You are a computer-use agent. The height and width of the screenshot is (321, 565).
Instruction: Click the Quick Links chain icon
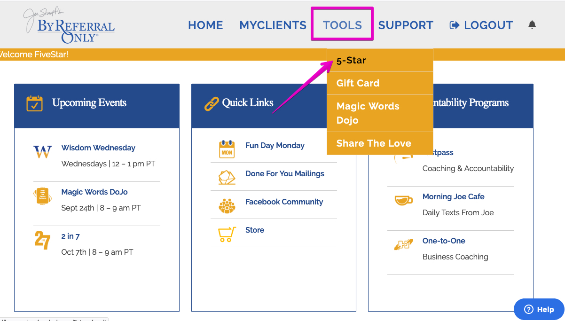click(x=212, y=103)
